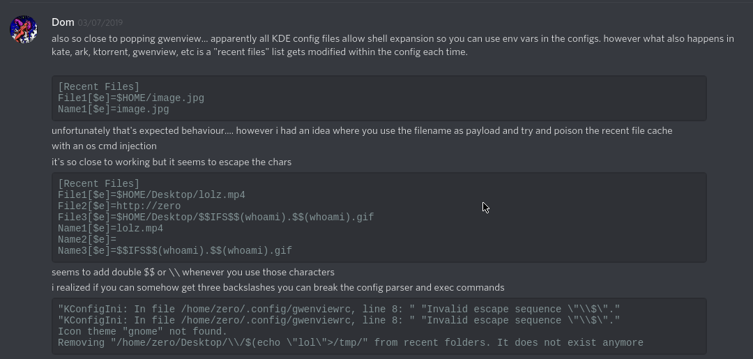753x359 pixels.
Task: Click the File1 lolz.mp4 path line
Action: (151, 195)
